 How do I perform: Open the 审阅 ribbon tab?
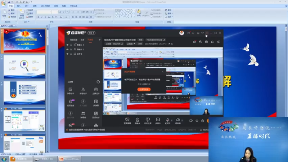(56, 6)
